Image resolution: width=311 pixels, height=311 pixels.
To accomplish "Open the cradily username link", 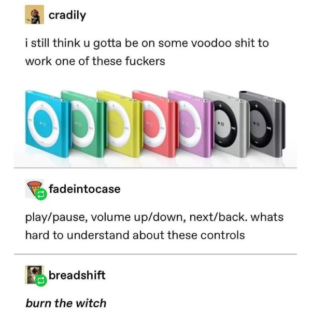I will 67,15.
